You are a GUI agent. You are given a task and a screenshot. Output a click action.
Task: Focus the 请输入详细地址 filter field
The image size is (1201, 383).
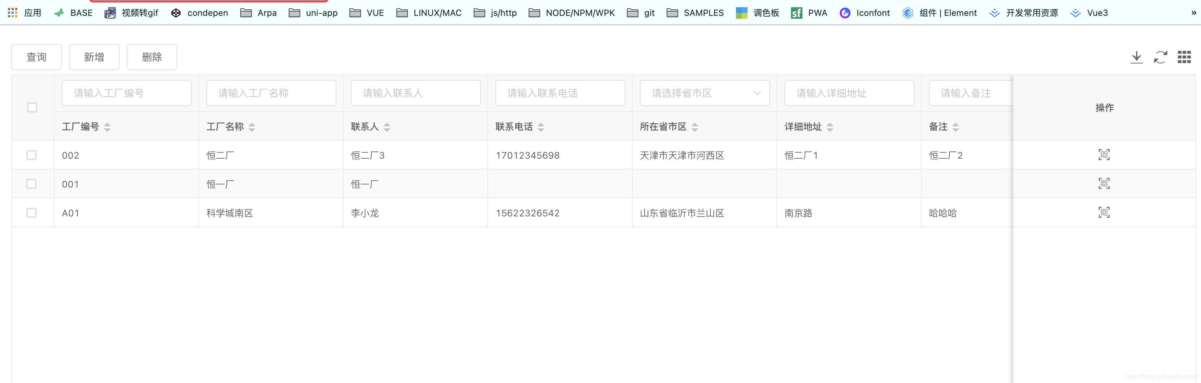click(x=849, y=93)
